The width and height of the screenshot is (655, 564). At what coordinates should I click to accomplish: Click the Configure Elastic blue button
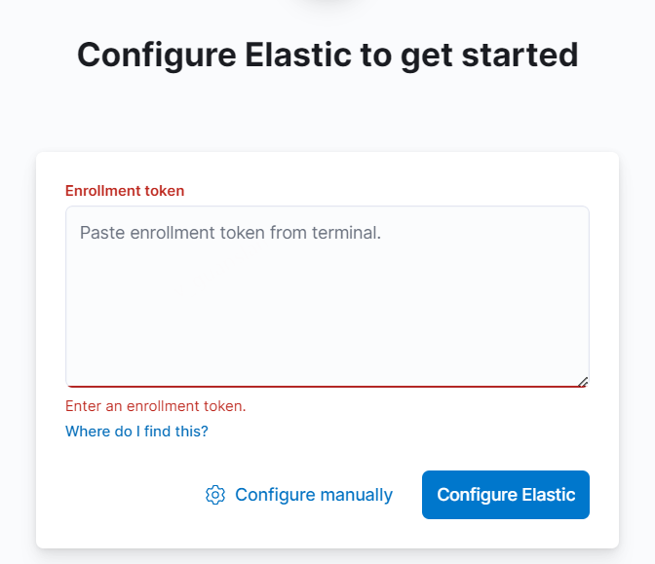coord(506,495)
